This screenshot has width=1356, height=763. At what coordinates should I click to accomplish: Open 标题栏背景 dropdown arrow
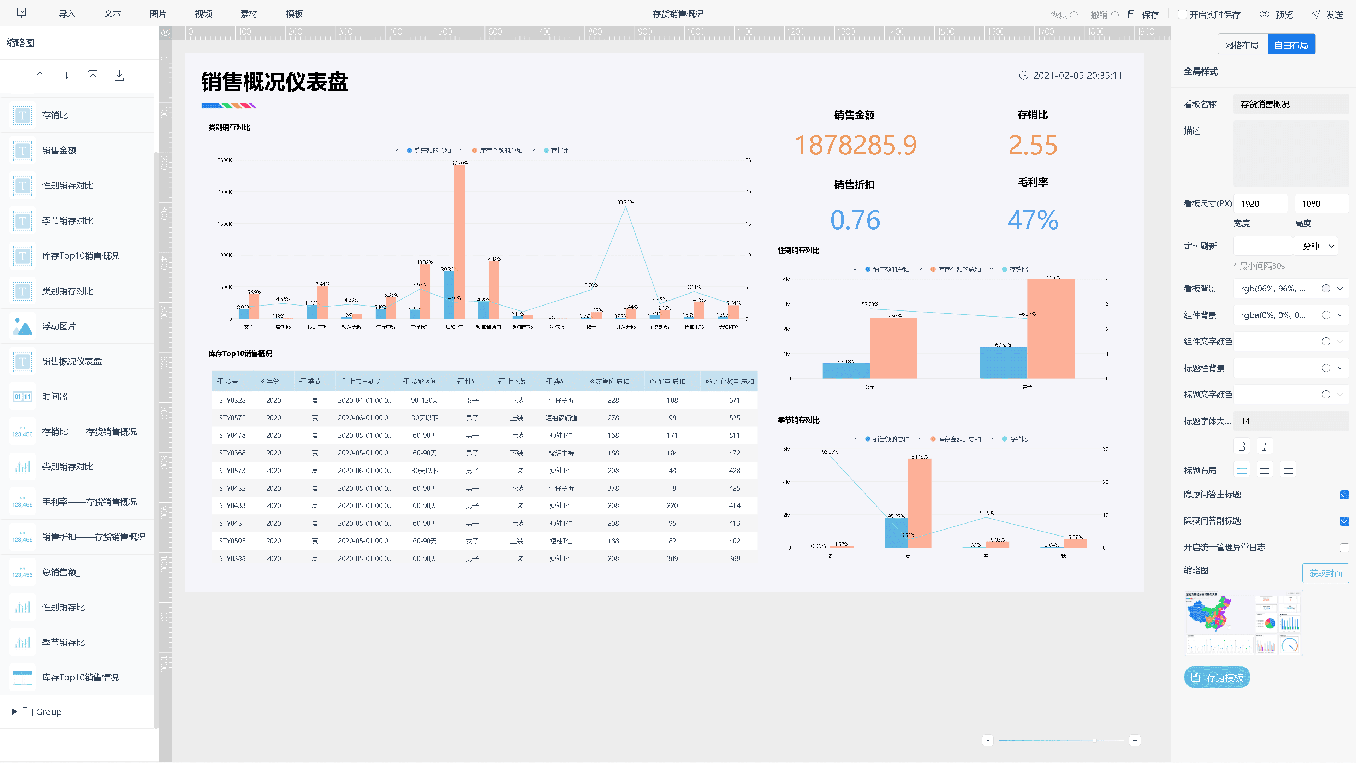(x=1341, y=368)
